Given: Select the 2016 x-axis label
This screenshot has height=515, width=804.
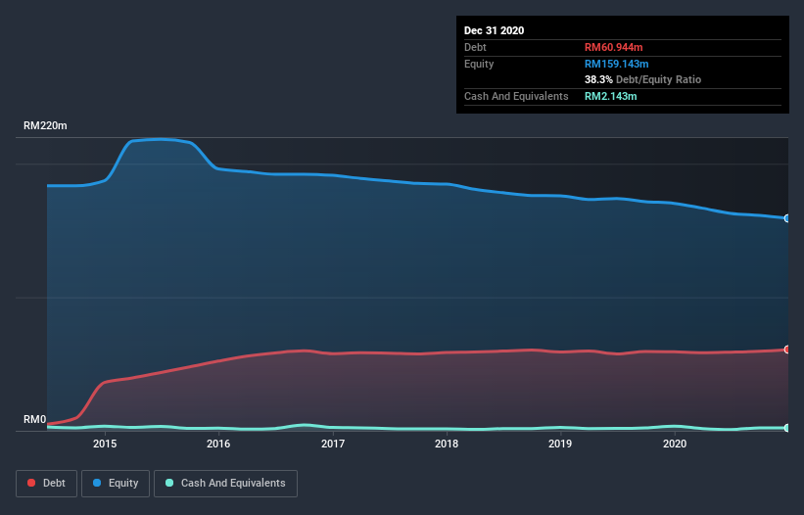Looking at the screenshot, I should click(x=218, y=444).
